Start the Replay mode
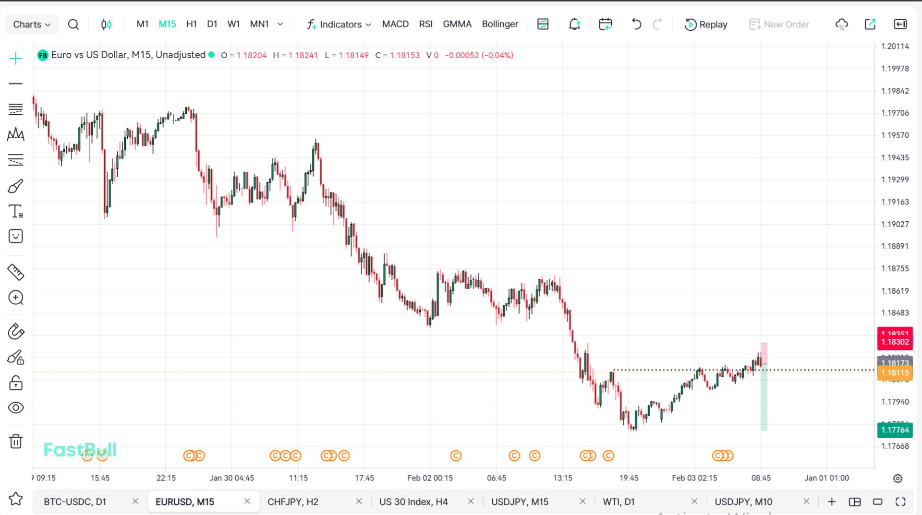This screenshot has width=922, height=515. coord(706,24)
